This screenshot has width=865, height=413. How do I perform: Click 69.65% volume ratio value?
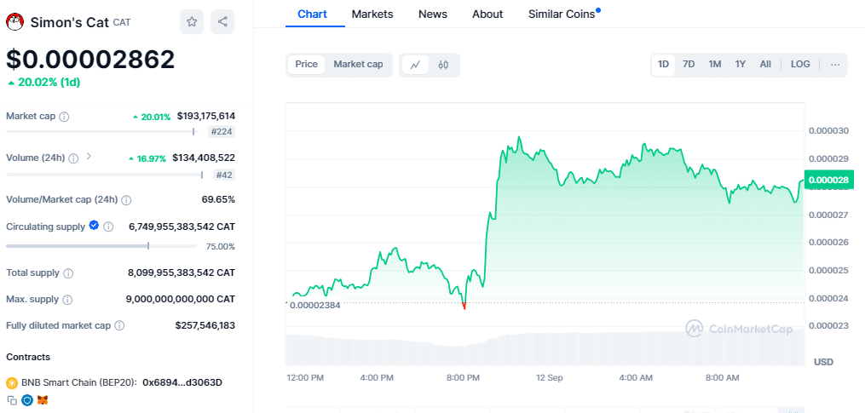(x=218, y=199)
